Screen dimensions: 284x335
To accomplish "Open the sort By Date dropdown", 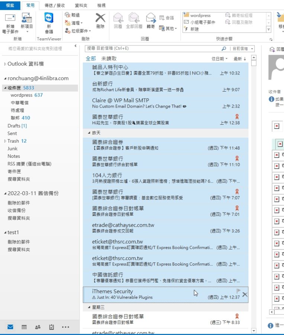I will 220,59.
